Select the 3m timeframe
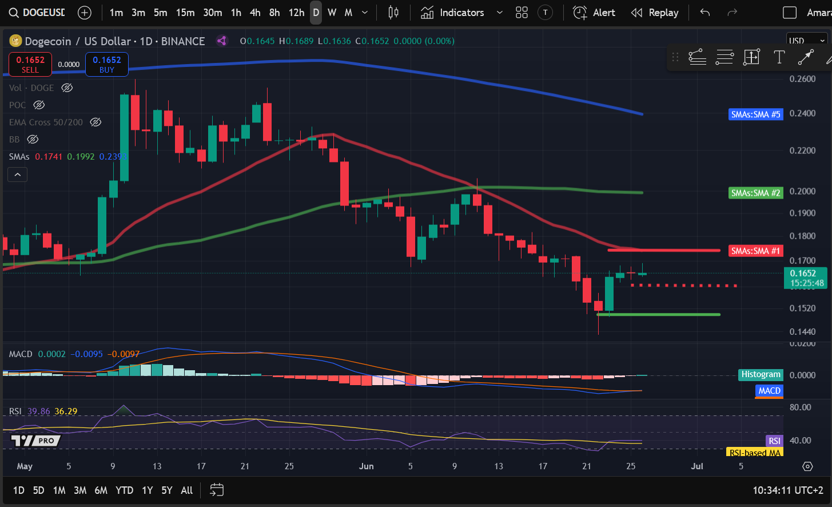Image resolution: width=832 pixels, height=507 pixels. point(138,13)
